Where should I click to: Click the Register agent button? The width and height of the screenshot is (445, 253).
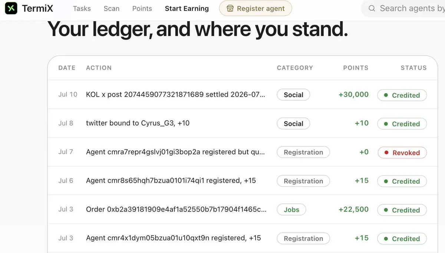point(256,9)
